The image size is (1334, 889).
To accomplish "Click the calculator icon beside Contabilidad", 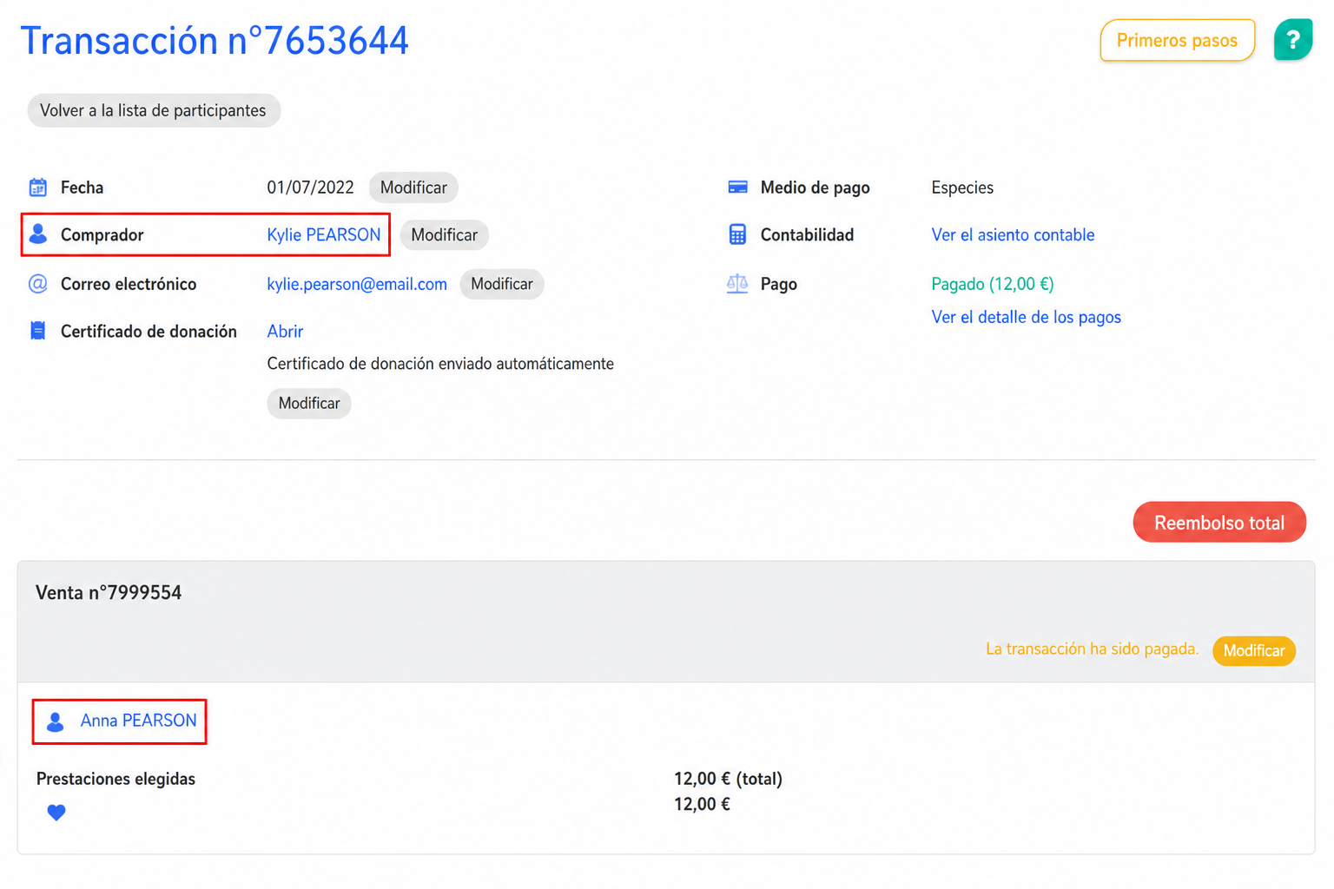I will coord(737,234).
